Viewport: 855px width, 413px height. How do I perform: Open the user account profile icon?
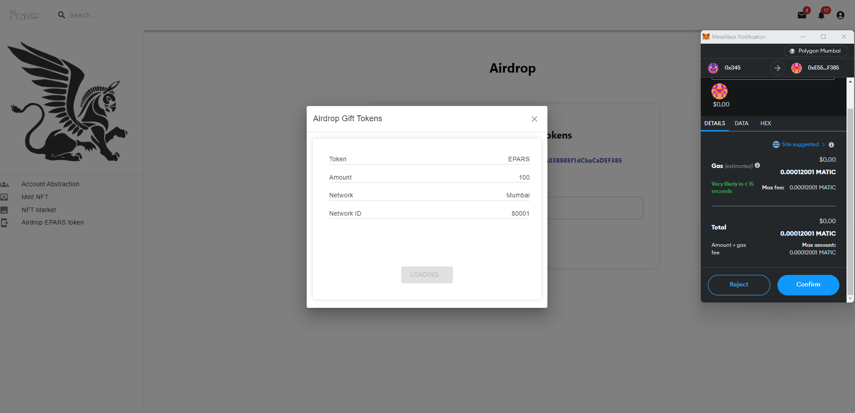[840, 15]
